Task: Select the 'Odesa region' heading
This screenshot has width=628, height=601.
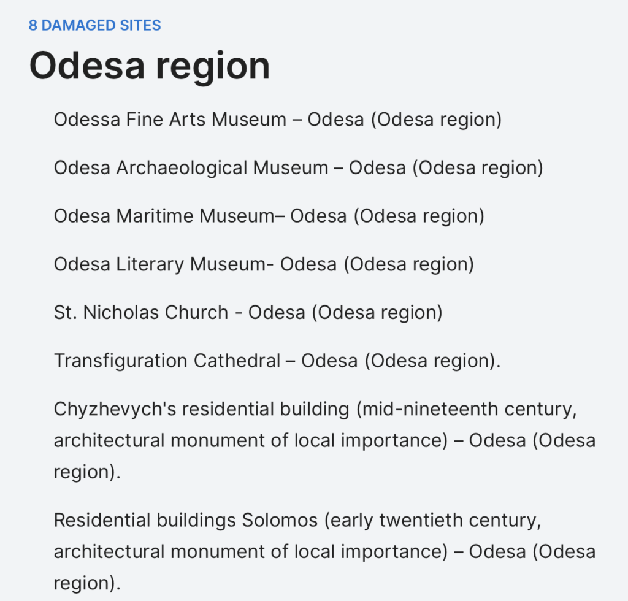Action: tap(150, 66)
